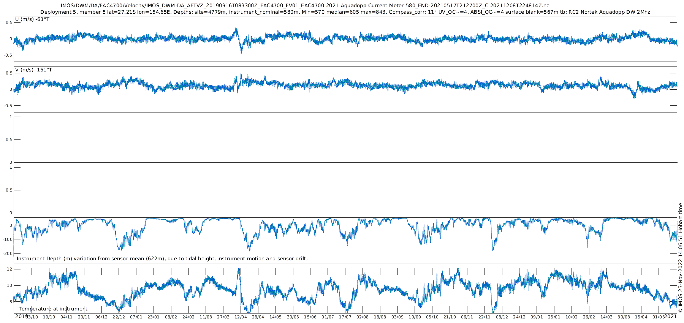Click the '19/09' date tick label

415,317
